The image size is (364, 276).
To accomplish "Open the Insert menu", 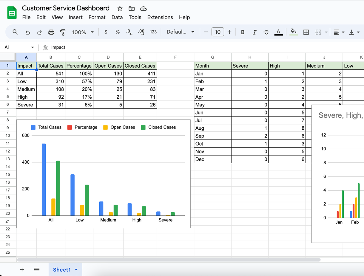I will click(75, 17).
